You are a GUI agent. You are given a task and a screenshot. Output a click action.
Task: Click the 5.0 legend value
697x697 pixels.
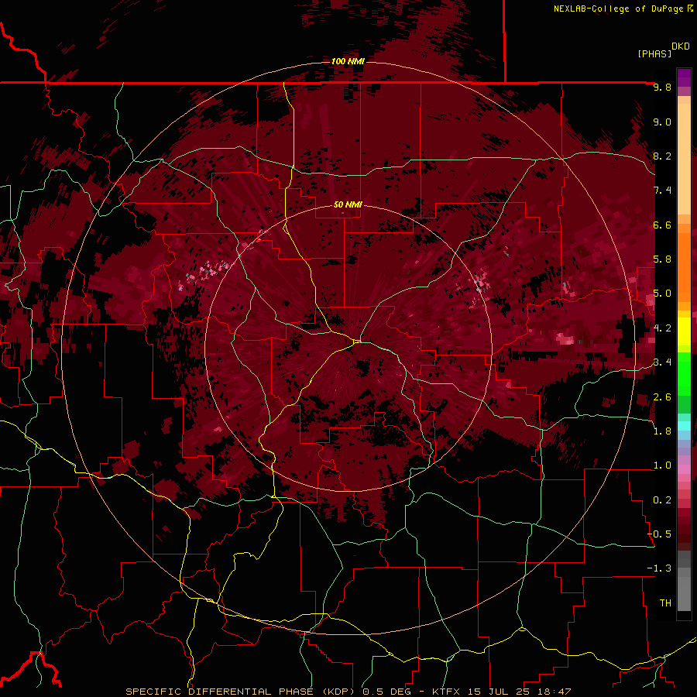coord(662,294)
